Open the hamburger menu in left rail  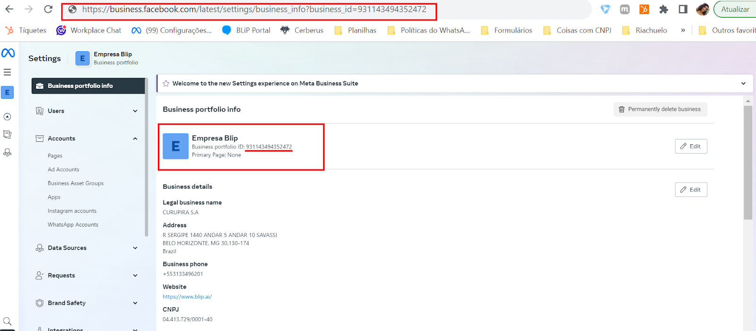tap(7, 72)
